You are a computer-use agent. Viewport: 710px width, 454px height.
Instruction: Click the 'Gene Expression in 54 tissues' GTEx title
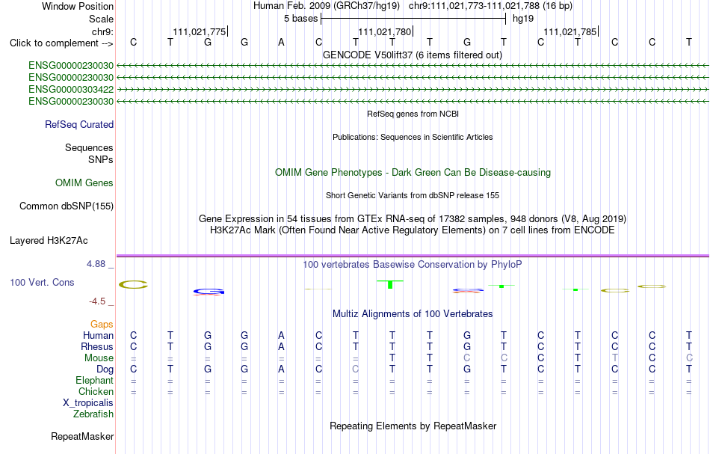[x=413, y=219]
